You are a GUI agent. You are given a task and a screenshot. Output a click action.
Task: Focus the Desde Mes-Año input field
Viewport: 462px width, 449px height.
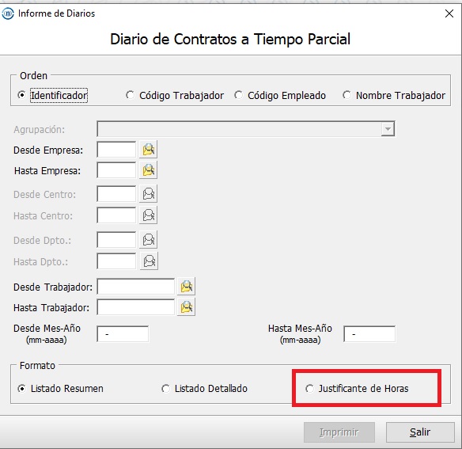pos(123,334)
